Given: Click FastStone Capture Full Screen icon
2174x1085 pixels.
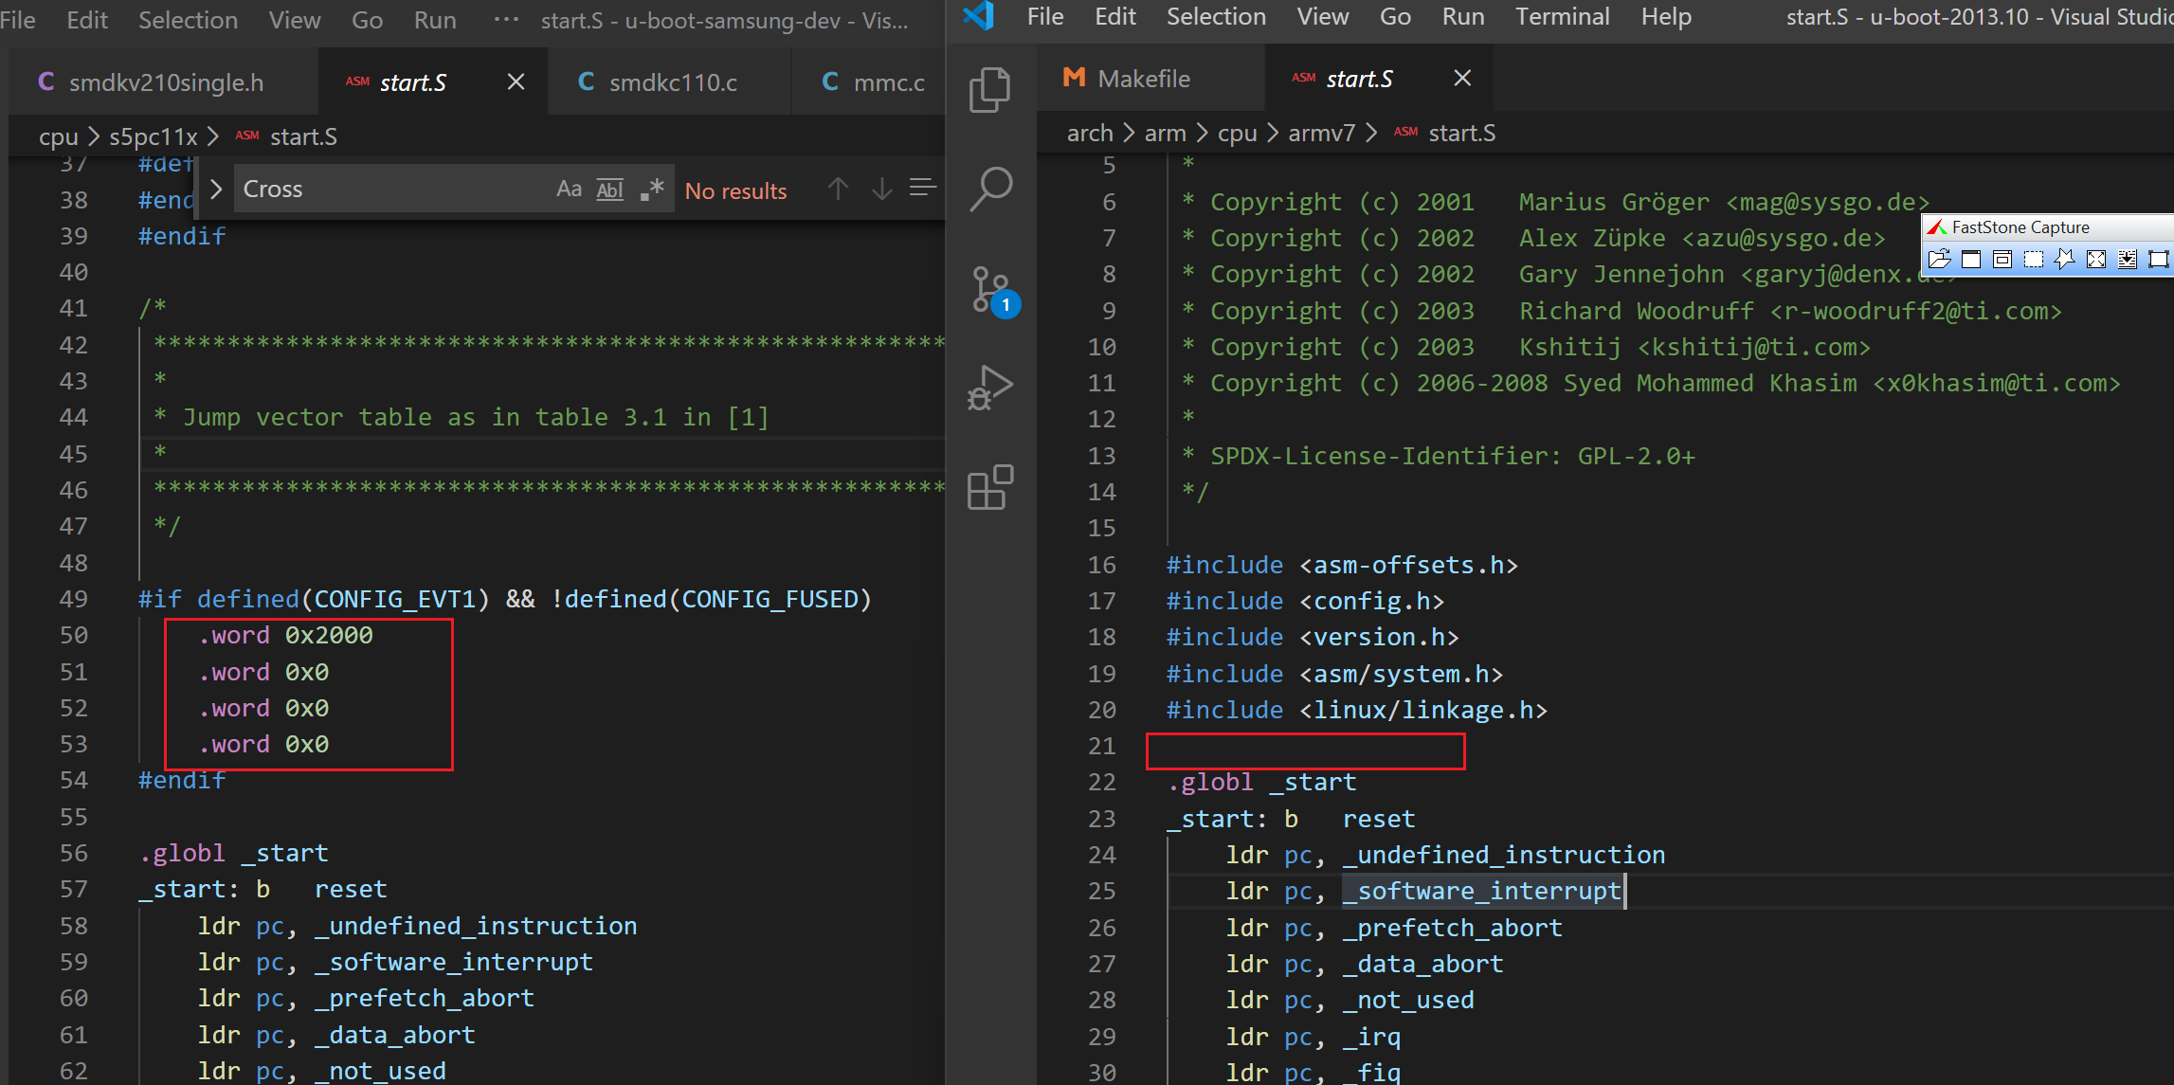Looking at the screenshot, I should pos(2096,259).
